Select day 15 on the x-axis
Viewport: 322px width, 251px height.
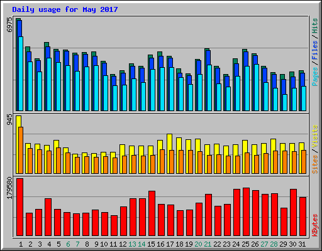(x=151, y=244)
